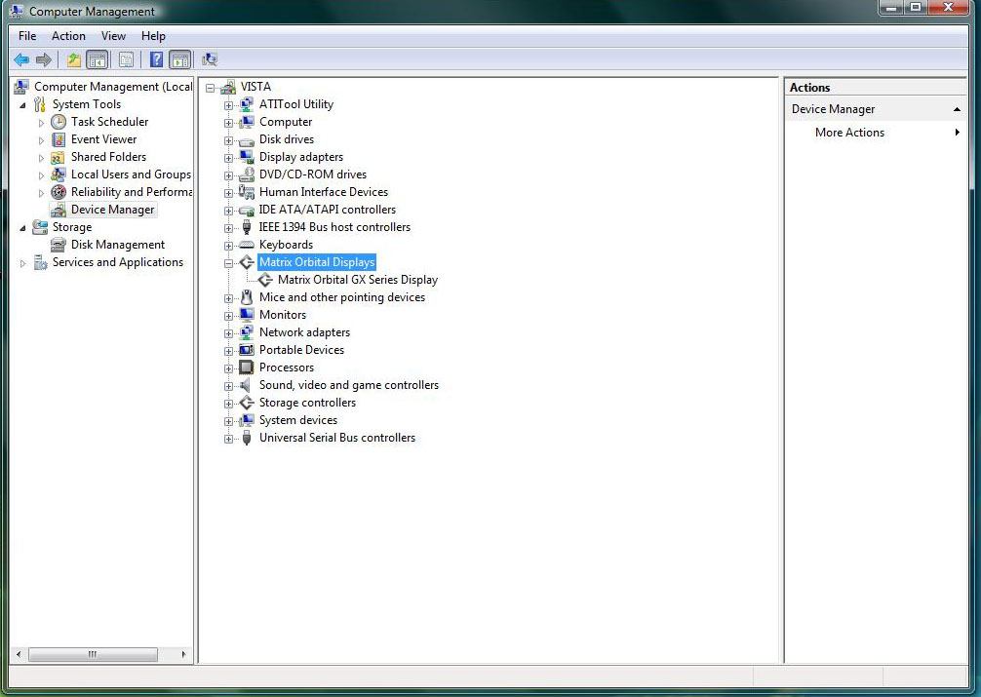Collapse the Storage node in console tree
This screenshot has height=697, width=981.
coord(22,228)
